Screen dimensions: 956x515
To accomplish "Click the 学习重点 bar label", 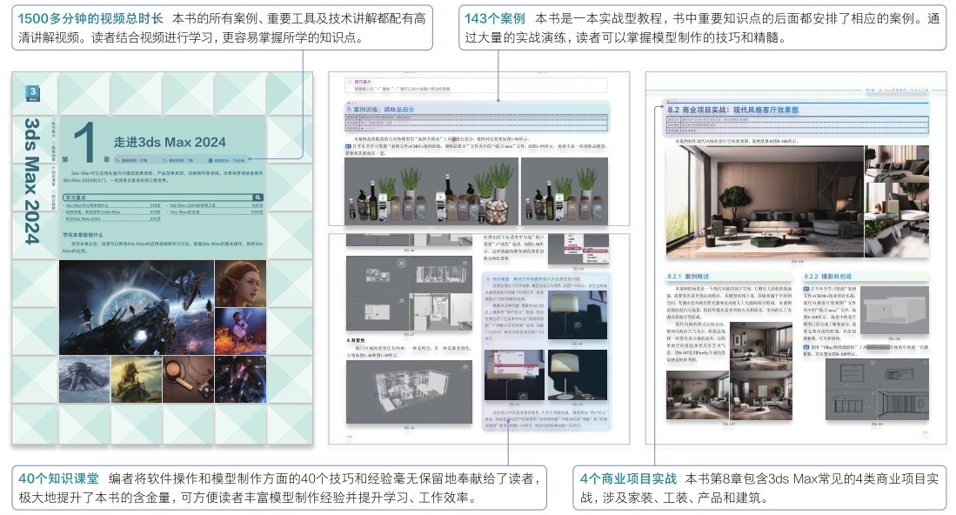I will [76, 197].
